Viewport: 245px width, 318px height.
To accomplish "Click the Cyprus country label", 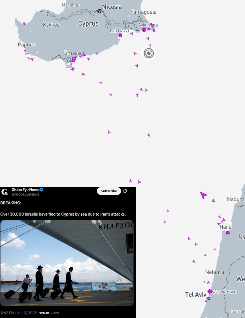I will [88, 24].
